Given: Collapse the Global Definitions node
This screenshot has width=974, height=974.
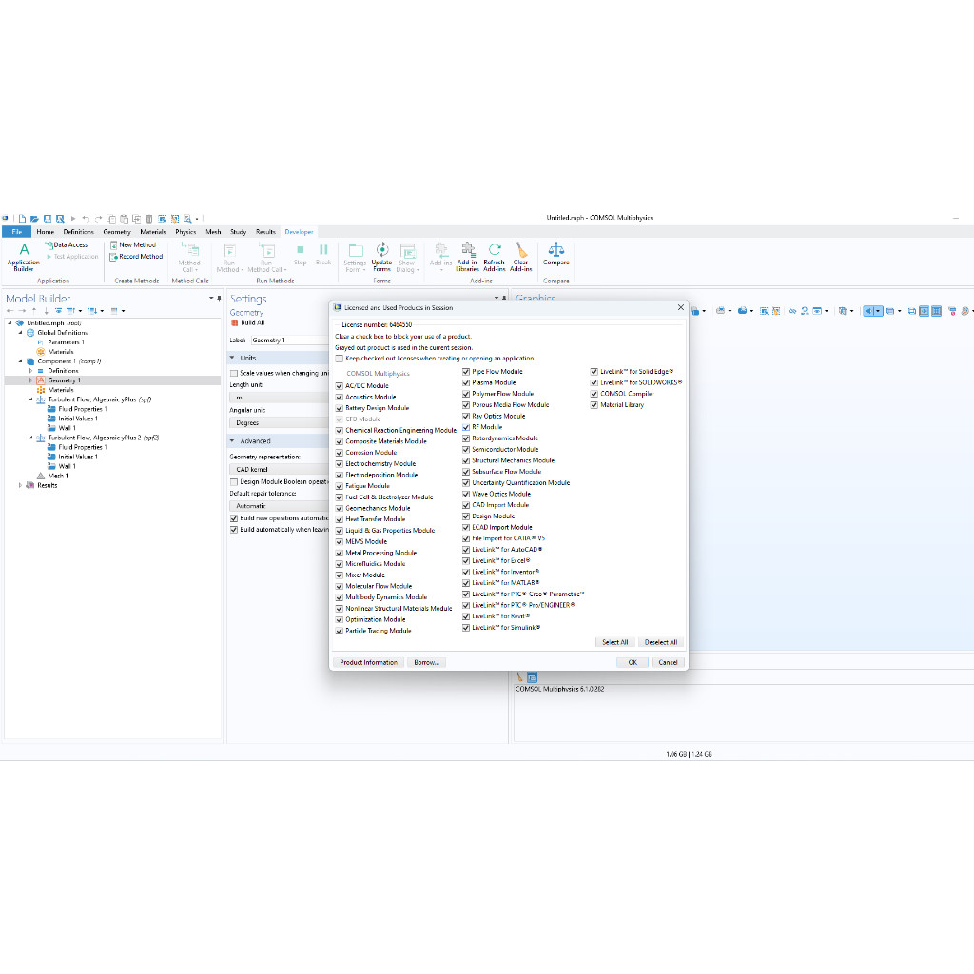Looking at the screenshot, I should (20, 332).
